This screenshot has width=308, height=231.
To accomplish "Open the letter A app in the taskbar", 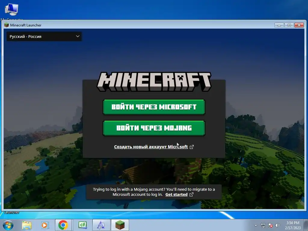I will click(101, 225).
